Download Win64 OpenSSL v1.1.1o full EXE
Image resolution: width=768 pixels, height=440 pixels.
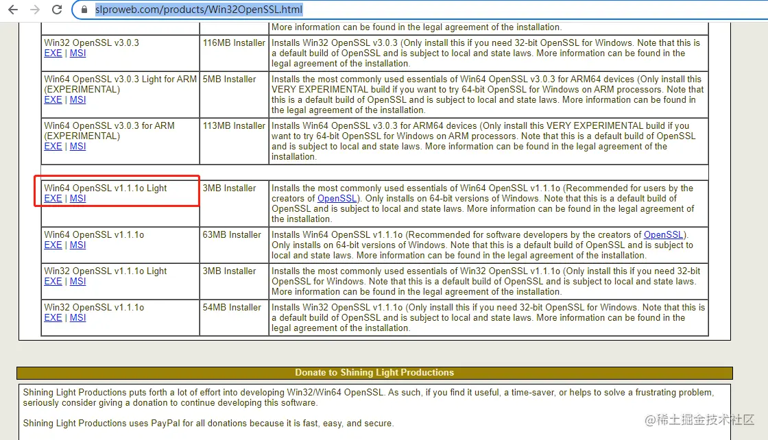[x=53, y=245]
